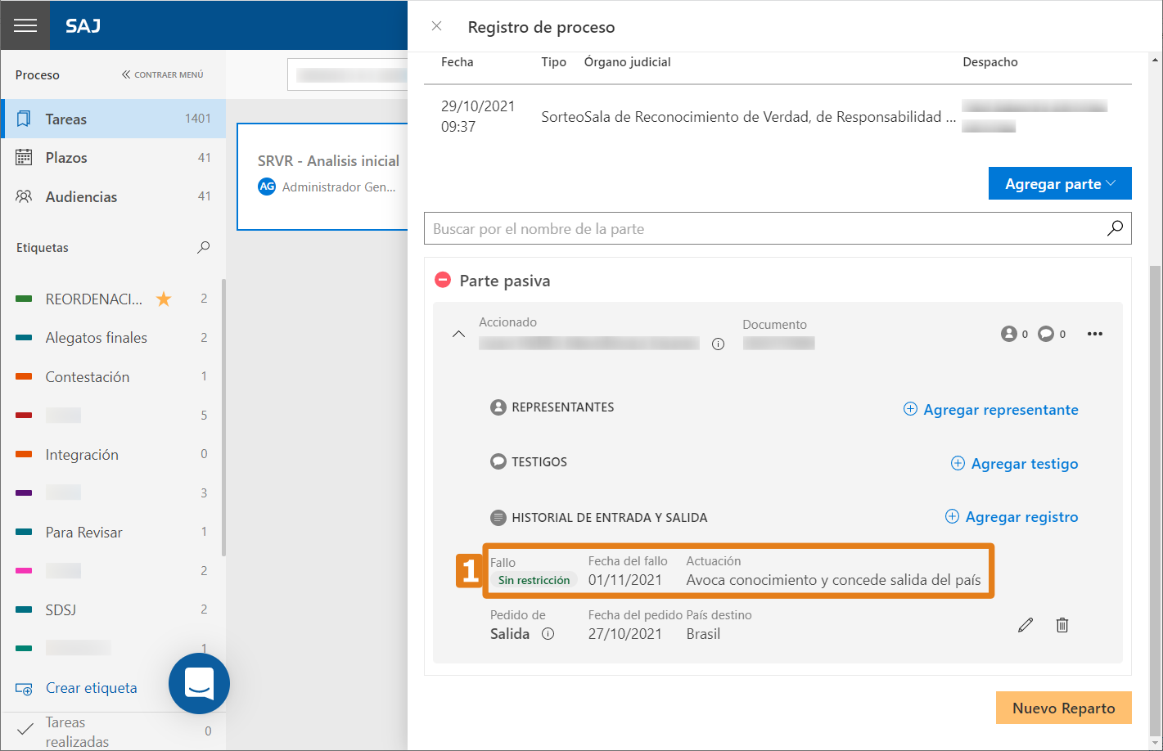Click the Tareas realizadas checkmark icon
Screen dimensions: 1163x751
(x=25, y=728)
